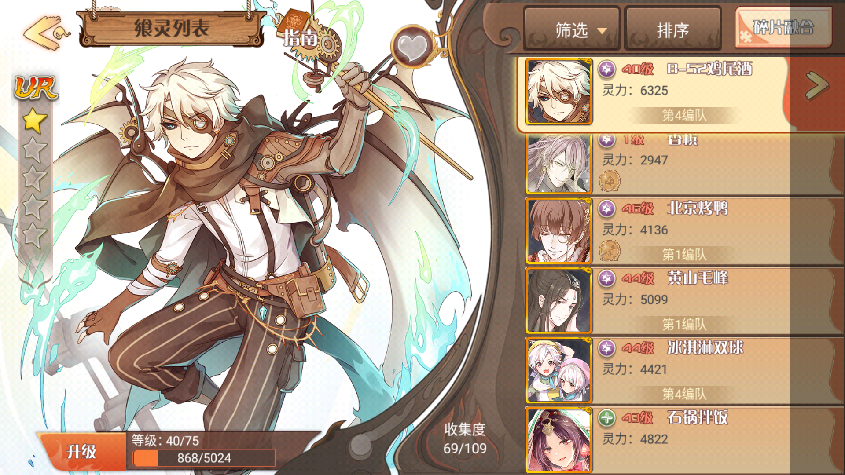The height and width of the screenshot is (475, 845).
Task: Tap the heart affection orb icon
Action: point(412,46)
